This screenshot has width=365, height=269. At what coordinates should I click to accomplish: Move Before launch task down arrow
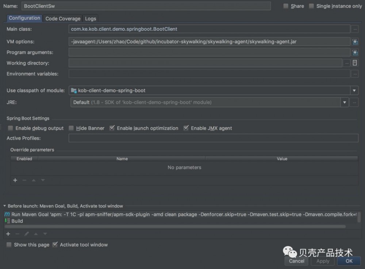coord(45,234)
